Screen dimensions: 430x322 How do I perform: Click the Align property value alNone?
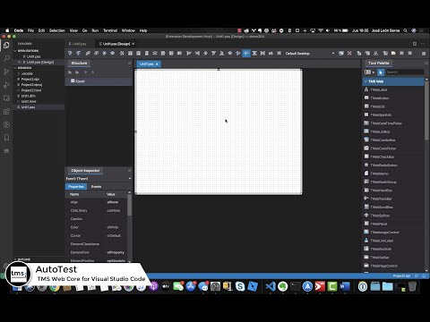point(113,202)
